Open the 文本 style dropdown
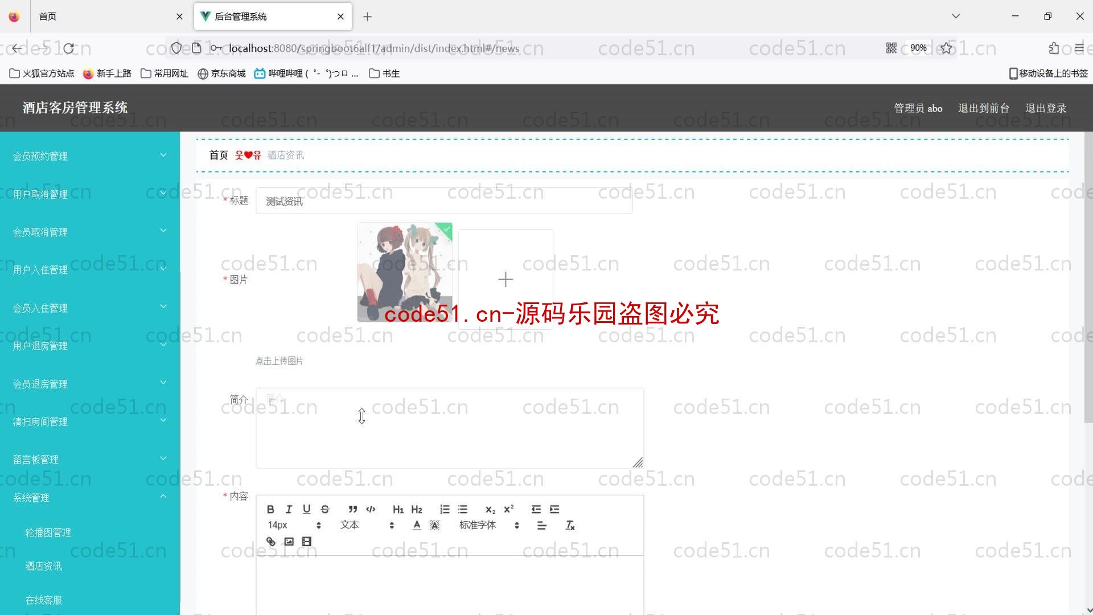This screenshot has width=1093, height=615. pos(367,525)
